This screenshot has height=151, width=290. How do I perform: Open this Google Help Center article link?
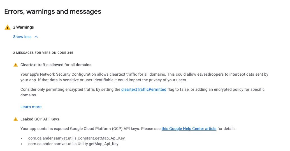(x=189, y=129)
